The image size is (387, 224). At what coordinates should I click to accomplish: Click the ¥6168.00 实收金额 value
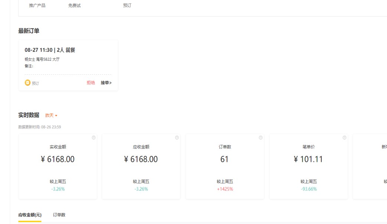click(58, 159)
